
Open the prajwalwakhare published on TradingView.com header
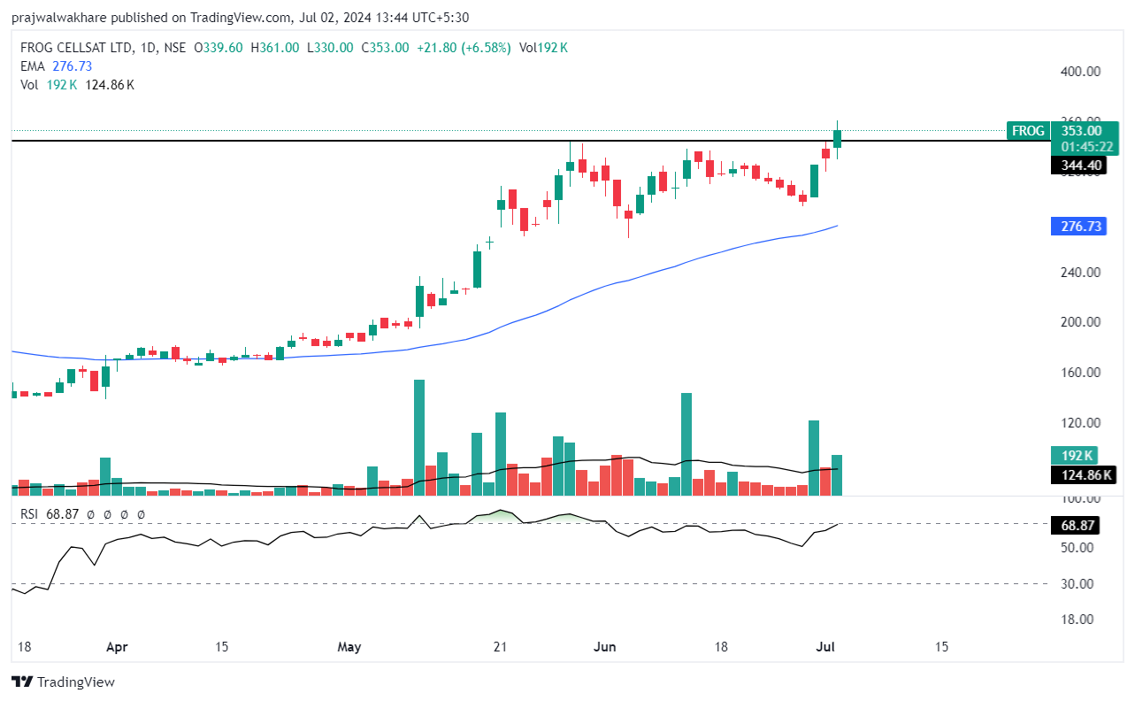click(239, 18)
